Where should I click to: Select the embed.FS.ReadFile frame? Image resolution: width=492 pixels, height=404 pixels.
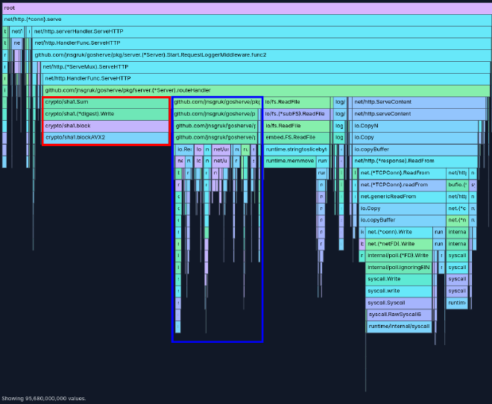[x=297, y=137]
